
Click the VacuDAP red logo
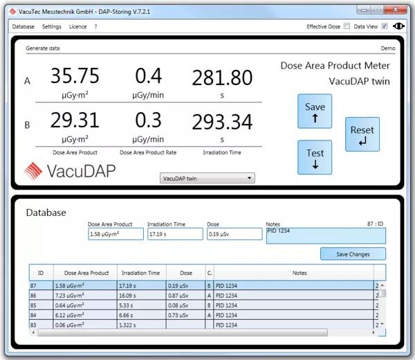33,171
